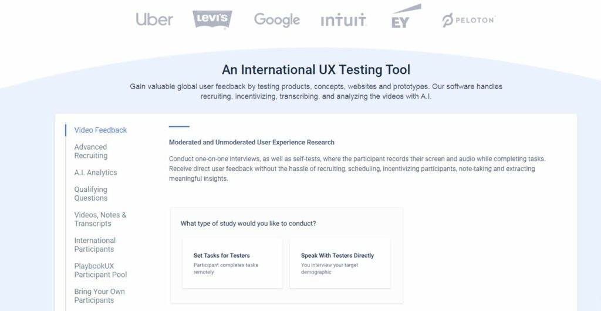Click the Uber logo
The image size is (601, 311).
coord(154,19)
